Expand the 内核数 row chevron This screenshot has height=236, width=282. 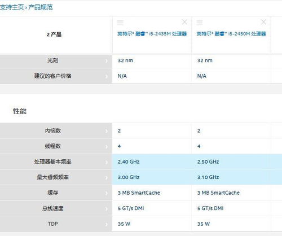pos(107,131)
